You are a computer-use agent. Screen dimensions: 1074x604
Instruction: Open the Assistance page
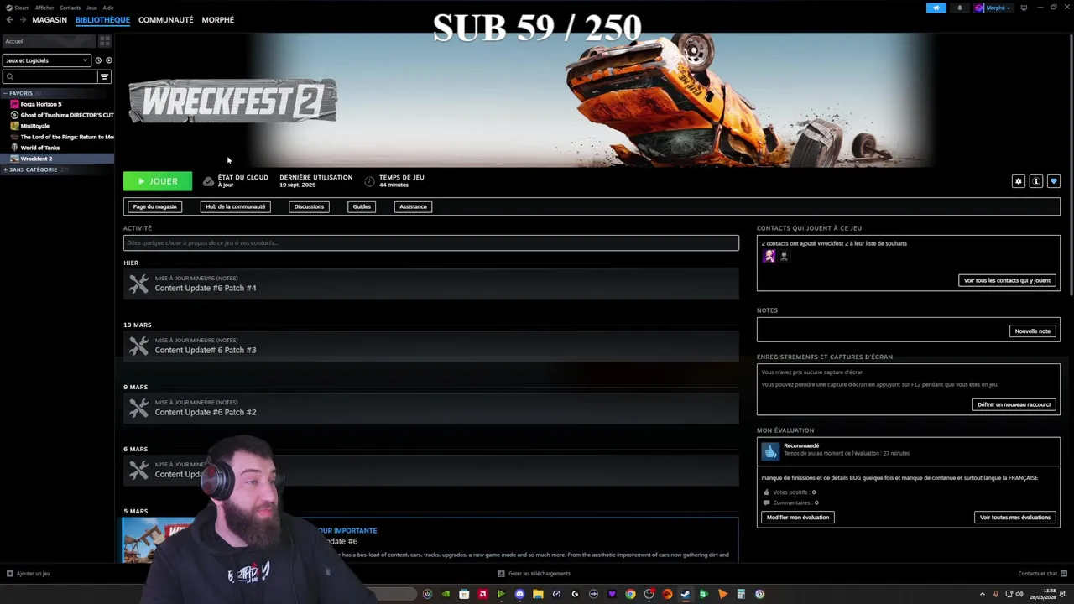tap(413, 206)
